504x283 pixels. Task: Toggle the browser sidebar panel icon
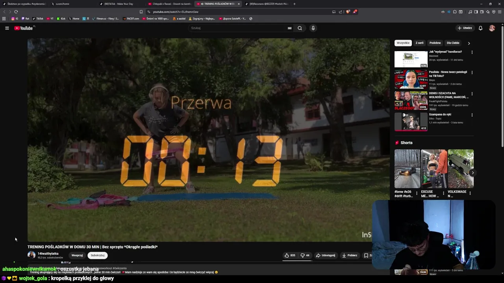(x=476, y=12)
